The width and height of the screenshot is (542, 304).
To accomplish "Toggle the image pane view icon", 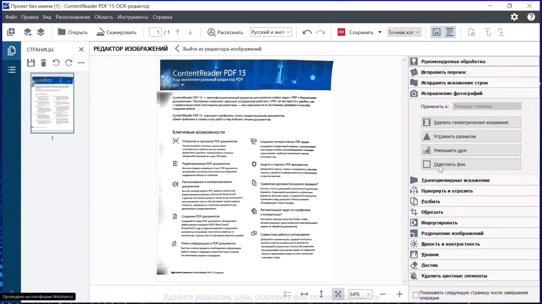I will [x=437, y=32].
